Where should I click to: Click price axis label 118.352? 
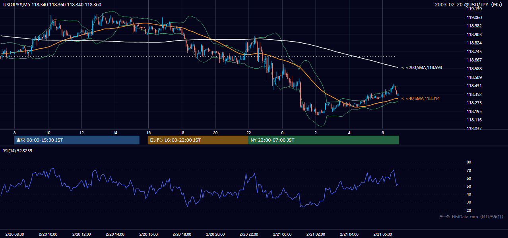tap(474, 94)
